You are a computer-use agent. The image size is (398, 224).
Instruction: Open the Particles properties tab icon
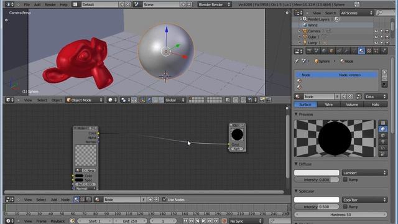click(x=376, y=51)
